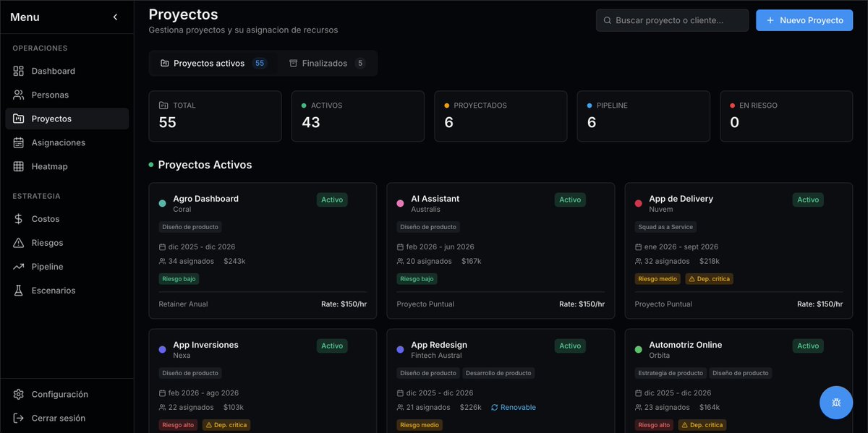Click the people icon beside 32 asignados
This screenshot has height=433, width=868.
pos(639,262)
